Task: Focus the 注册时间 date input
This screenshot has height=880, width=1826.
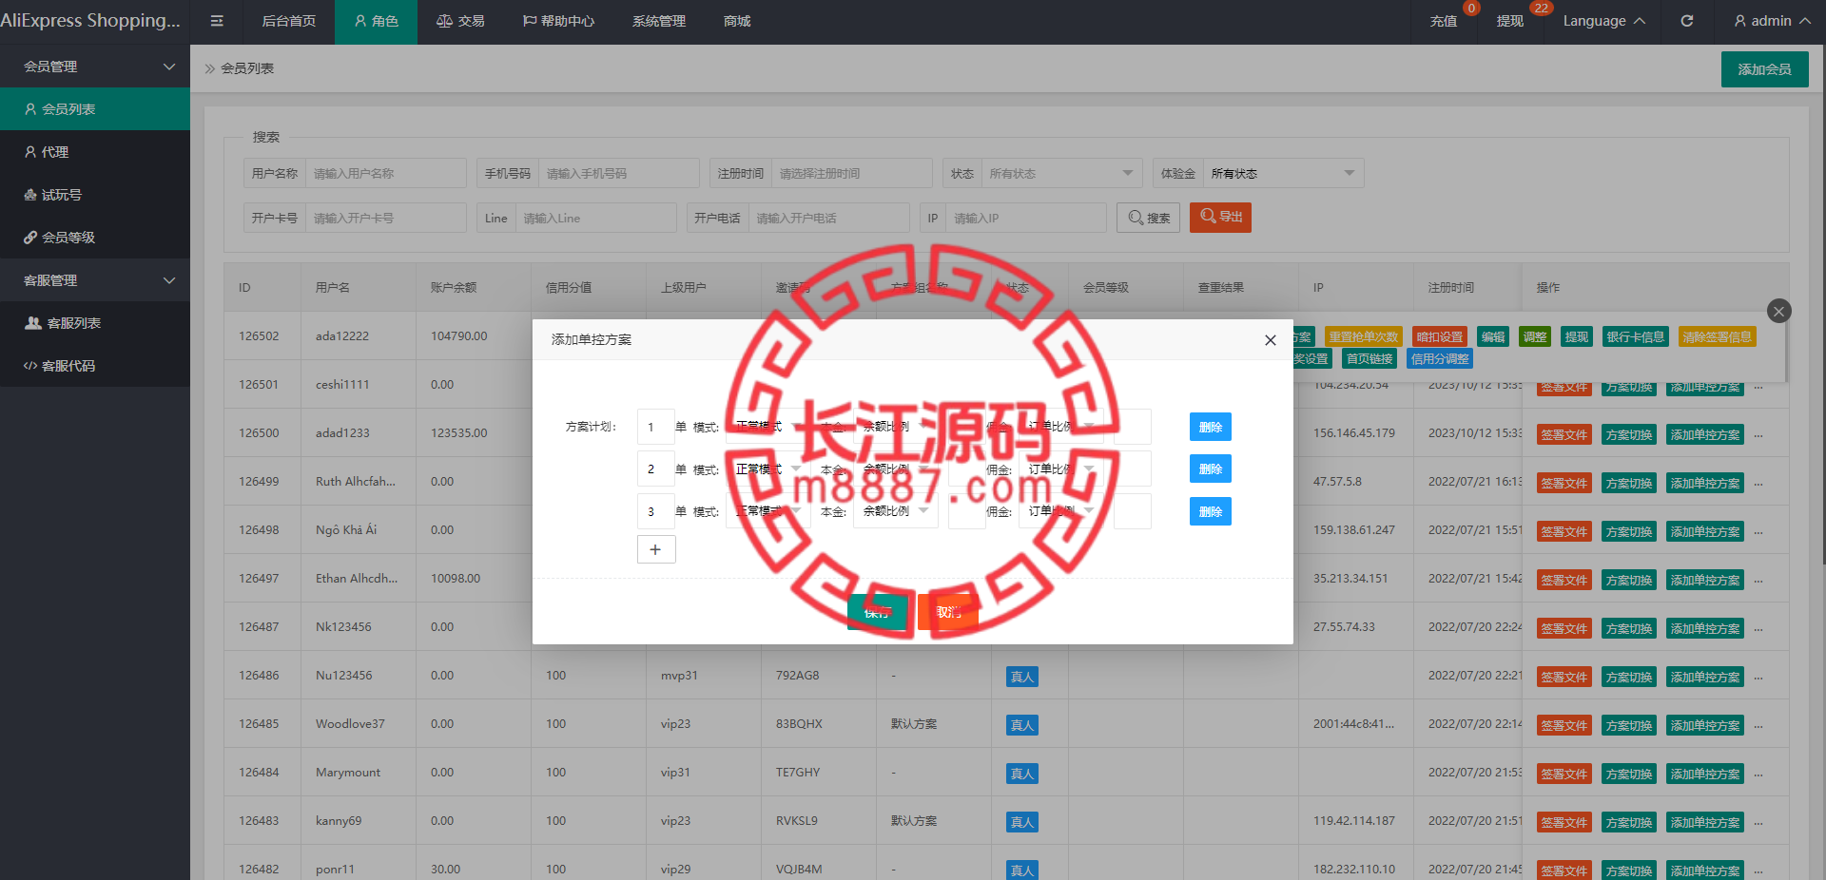Action: pos(851,173)
